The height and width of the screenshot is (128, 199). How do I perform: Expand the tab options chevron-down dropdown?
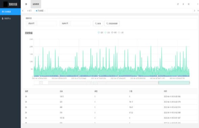click(198, 11)
